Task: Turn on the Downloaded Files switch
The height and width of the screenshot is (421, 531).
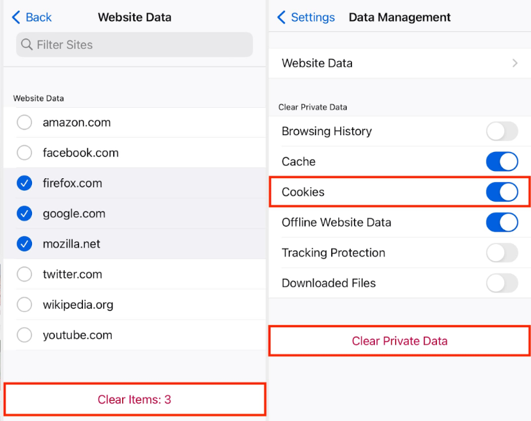Action: pyautogui.click(x=502, y=283)
